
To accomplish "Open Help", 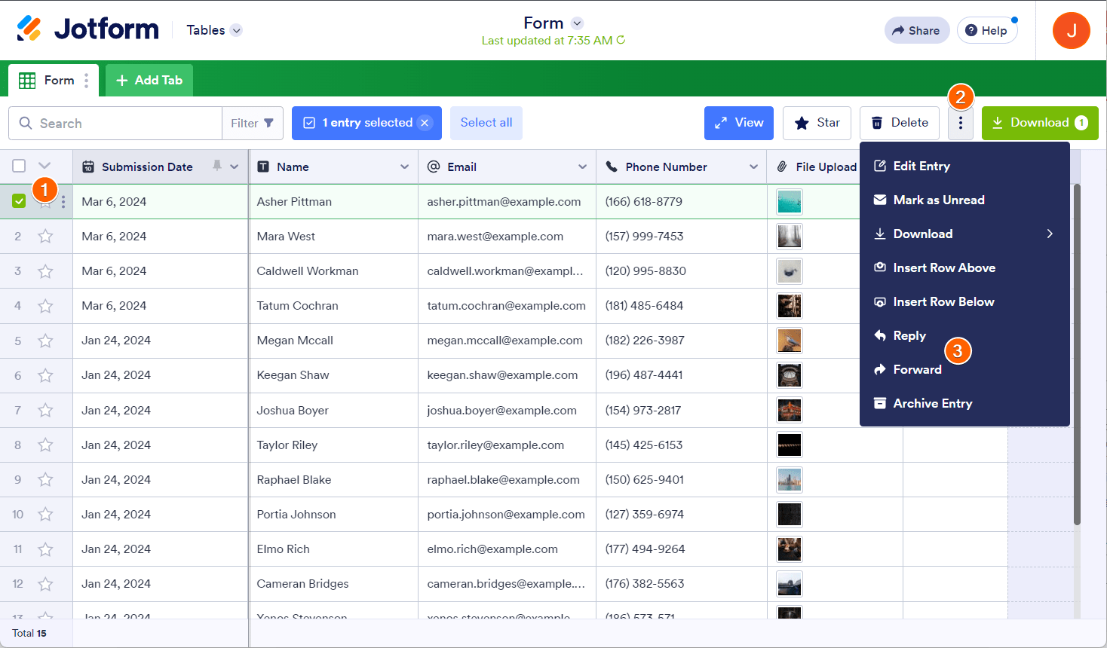I will tap(986, 30).
